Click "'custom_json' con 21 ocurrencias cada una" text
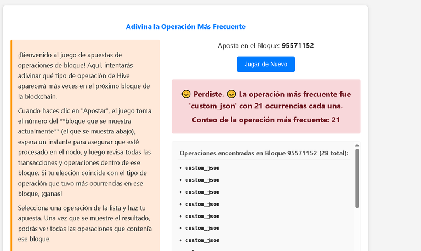Screen dimensions: 421x251 point(265,106)
